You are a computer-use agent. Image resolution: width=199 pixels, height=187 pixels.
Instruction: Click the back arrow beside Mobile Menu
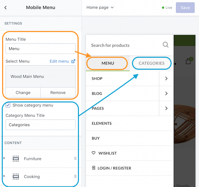click(6, 8)
